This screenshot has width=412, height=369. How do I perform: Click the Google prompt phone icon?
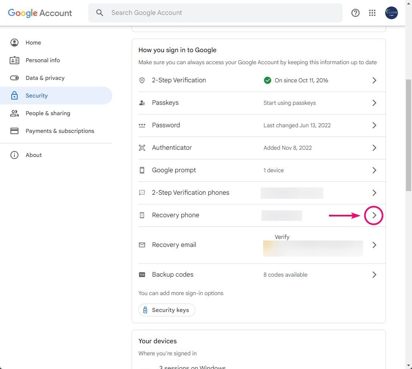coord(142,170)
